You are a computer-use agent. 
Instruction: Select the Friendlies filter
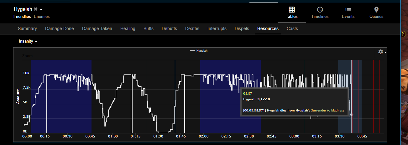point(22,16)
